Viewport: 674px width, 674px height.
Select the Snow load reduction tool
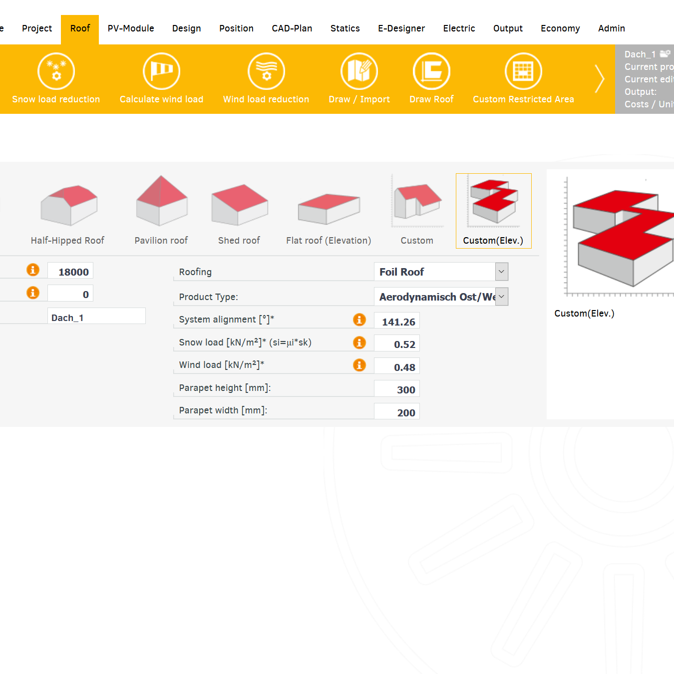coord(56,71)
